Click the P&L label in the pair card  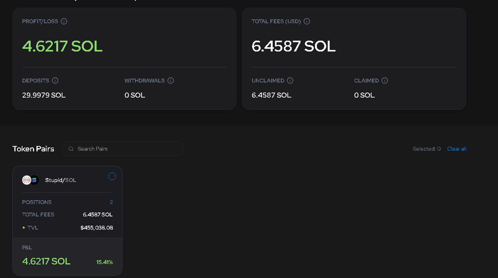coord(27,247)
